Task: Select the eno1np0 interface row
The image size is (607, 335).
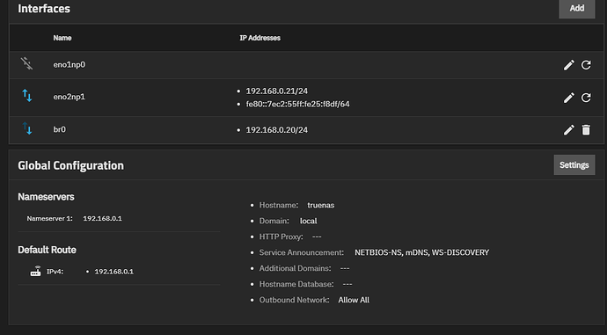Action: pyautogui.click(x=306, y=65)
